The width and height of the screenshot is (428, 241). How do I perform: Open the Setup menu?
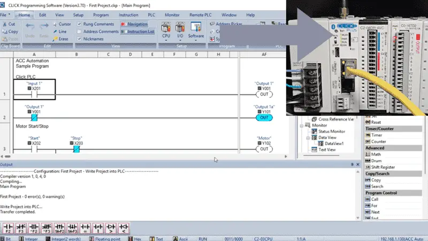78,15
